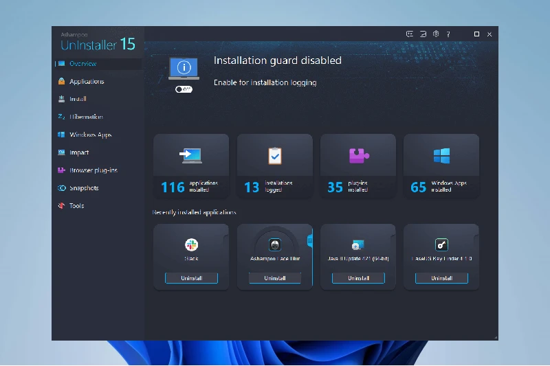Click the Windows Apps sidebar icon

pyautogui.click(x=61, y=135)
